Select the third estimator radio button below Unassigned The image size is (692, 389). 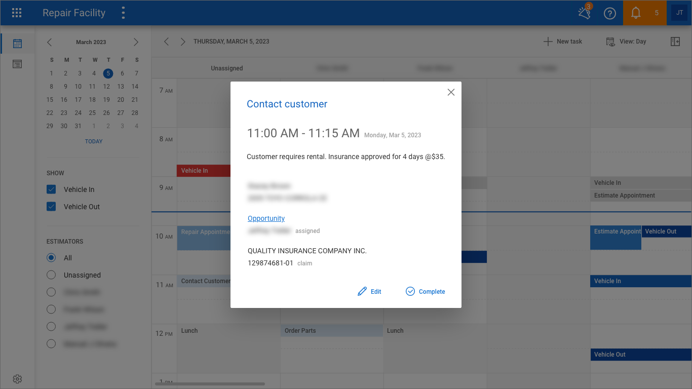coord(51,327)
